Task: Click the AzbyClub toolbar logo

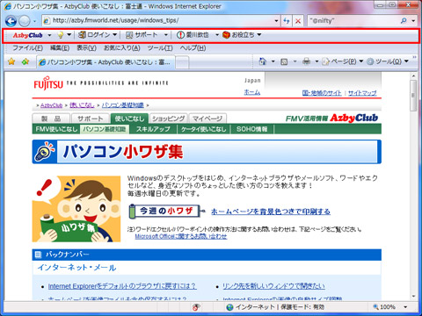Action: coord(28,35)
